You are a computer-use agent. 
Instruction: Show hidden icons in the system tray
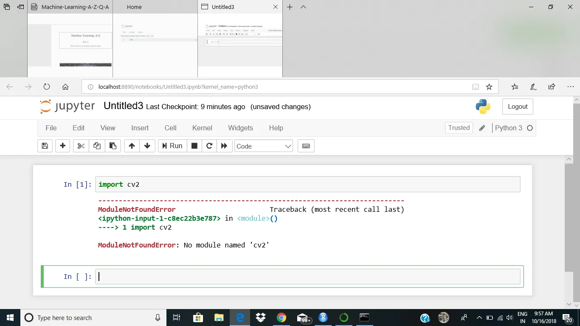point(479,318)
